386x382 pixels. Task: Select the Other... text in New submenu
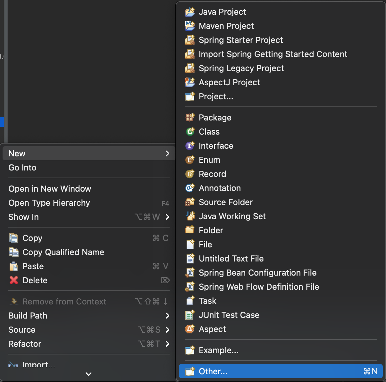213,371
